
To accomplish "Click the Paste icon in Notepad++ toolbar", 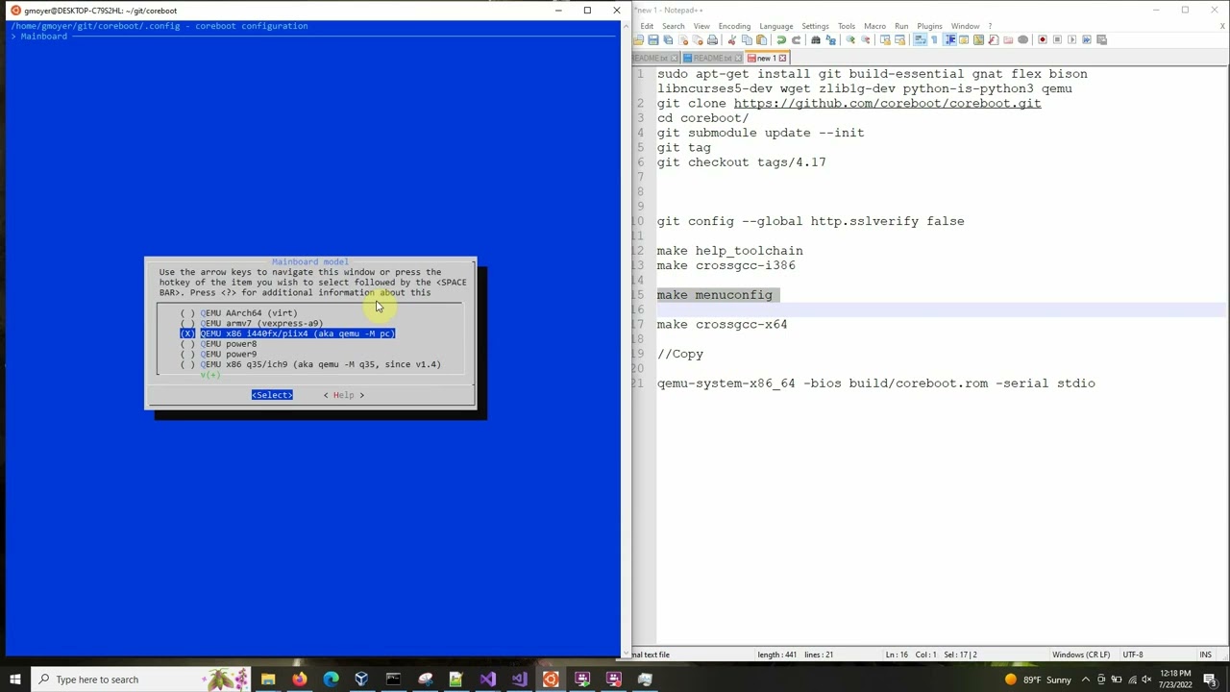I will click(x=761, y=39).
